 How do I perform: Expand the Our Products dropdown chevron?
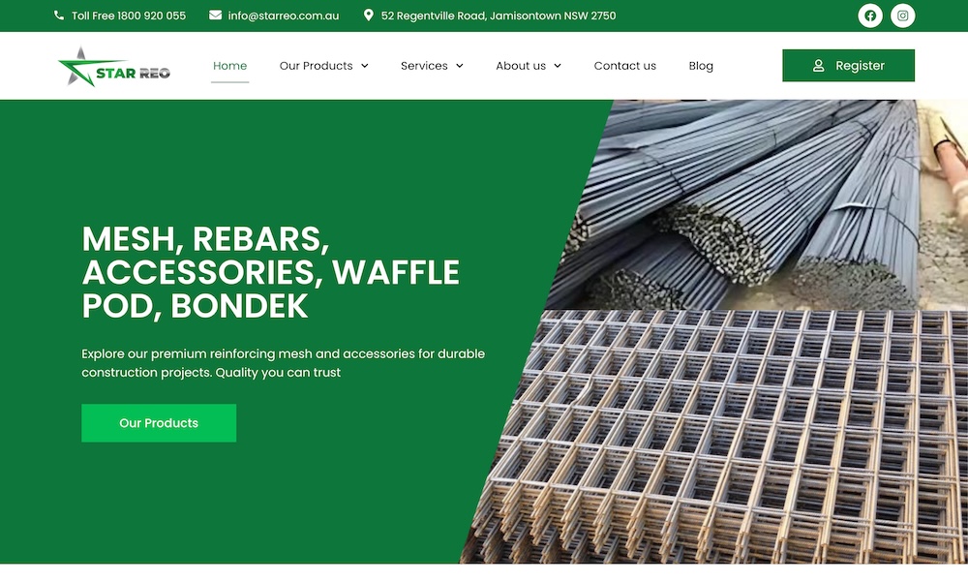coord(365,66)
